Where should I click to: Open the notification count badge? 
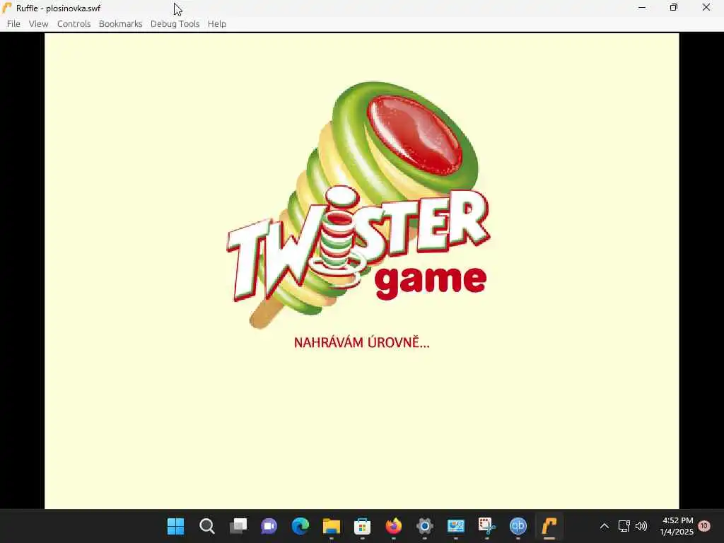[704, 526]
